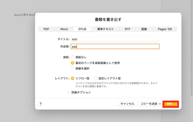The image size is (193, 122).
Task: Click the 保存... button
Action: (171, 104)
